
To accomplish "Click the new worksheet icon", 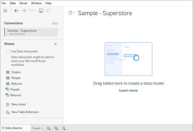I will [x=48, y=128].
